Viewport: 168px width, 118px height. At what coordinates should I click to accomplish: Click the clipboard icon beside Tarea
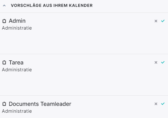[x=4, y=63]
